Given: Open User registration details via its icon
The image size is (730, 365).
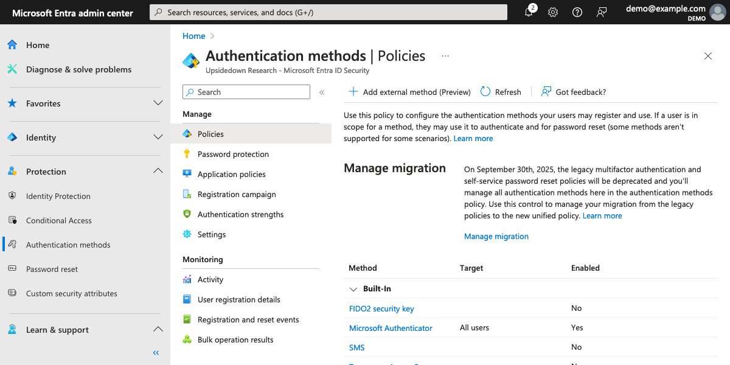Looking at the screenshot, I should tap(189, 299).
